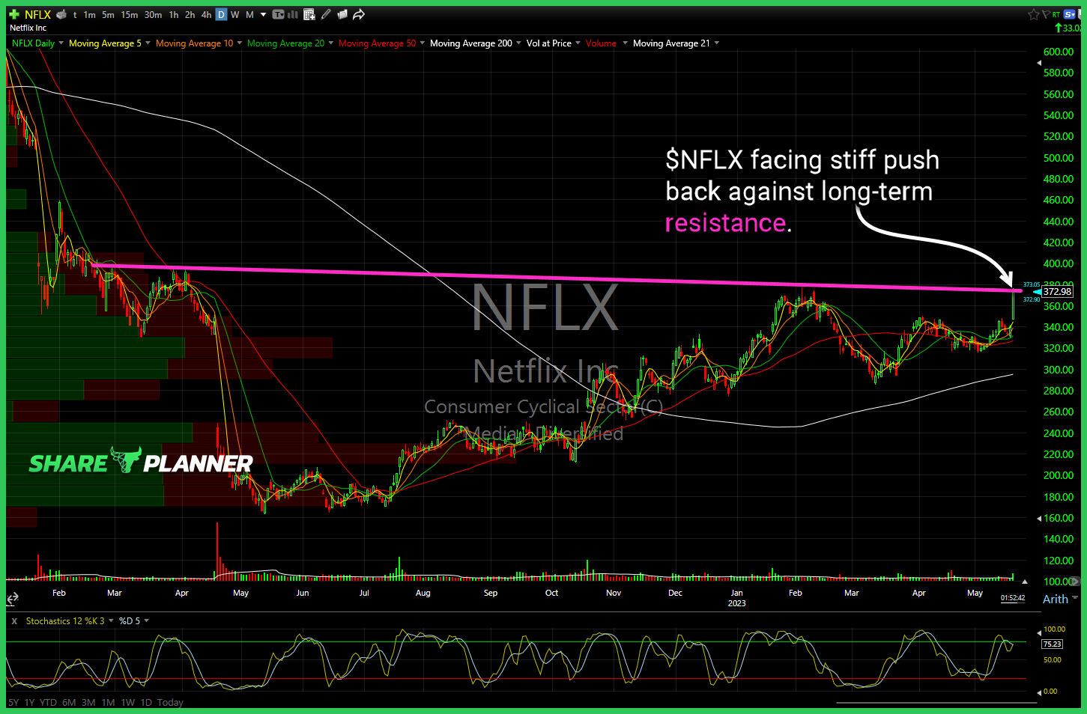Click the 372.98 price label on the axis

pos(1057,292)
